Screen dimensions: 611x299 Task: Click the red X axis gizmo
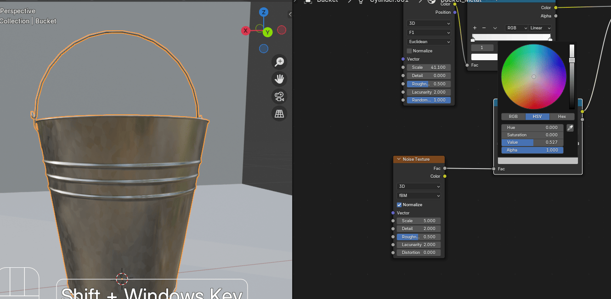click(246, 31)
